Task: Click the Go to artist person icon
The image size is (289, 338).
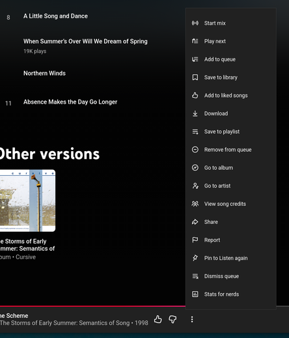Action: (195, 186)
